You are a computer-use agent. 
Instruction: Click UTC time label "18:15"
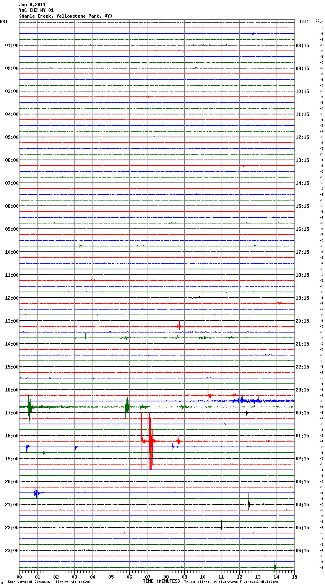[302, 275]
